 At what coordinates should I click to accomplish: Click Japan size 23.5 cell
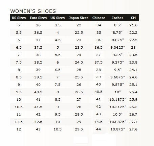click(x=79, y=47)
